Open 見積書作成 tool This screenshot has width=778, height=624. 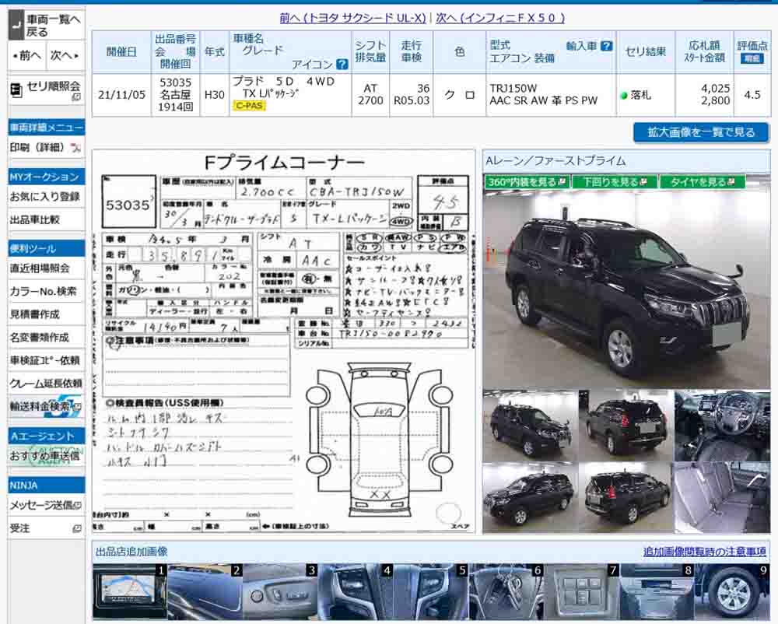point(35,314)
